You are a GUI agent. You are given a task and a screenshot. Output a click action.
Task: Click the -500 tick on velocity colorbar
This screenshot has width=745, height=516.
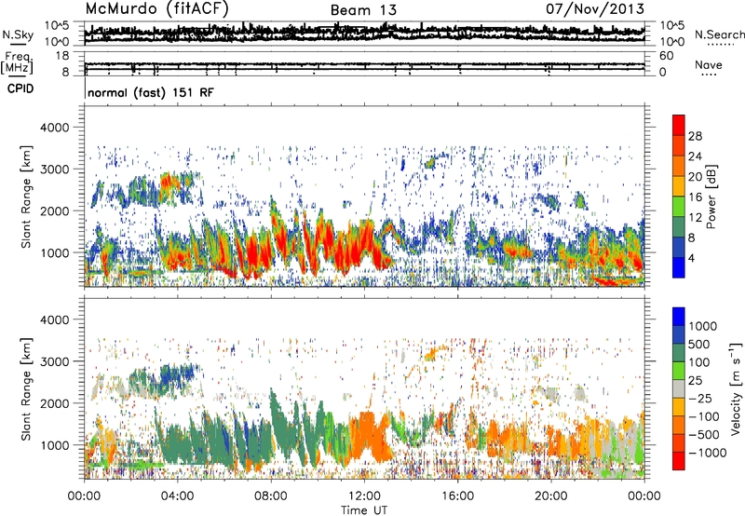pyautogui.click(x=704, y=434)
